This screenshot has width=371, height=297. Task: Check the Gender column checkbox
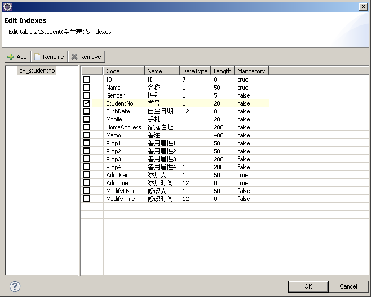87,95
